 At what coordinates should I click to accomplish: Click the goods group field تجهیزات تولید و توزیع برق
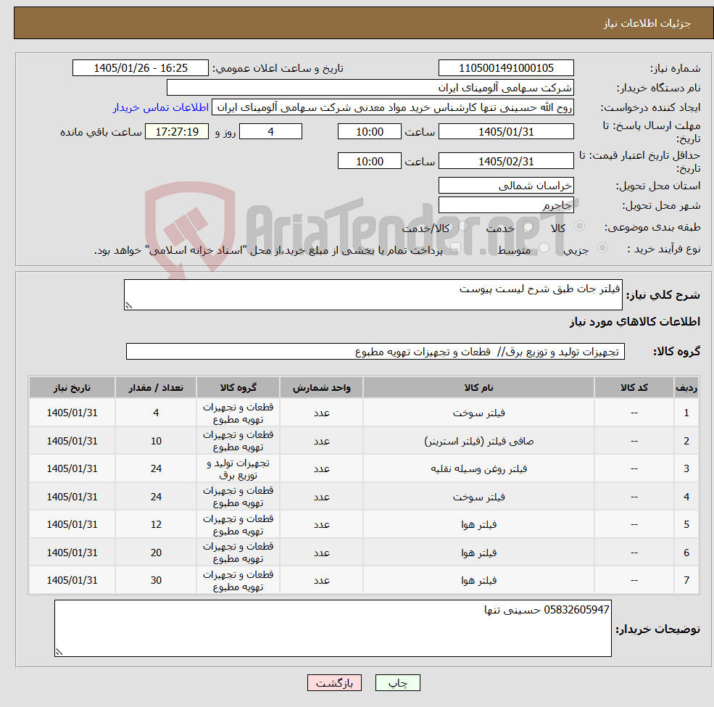pyautogui.click(x=375, y=352)
